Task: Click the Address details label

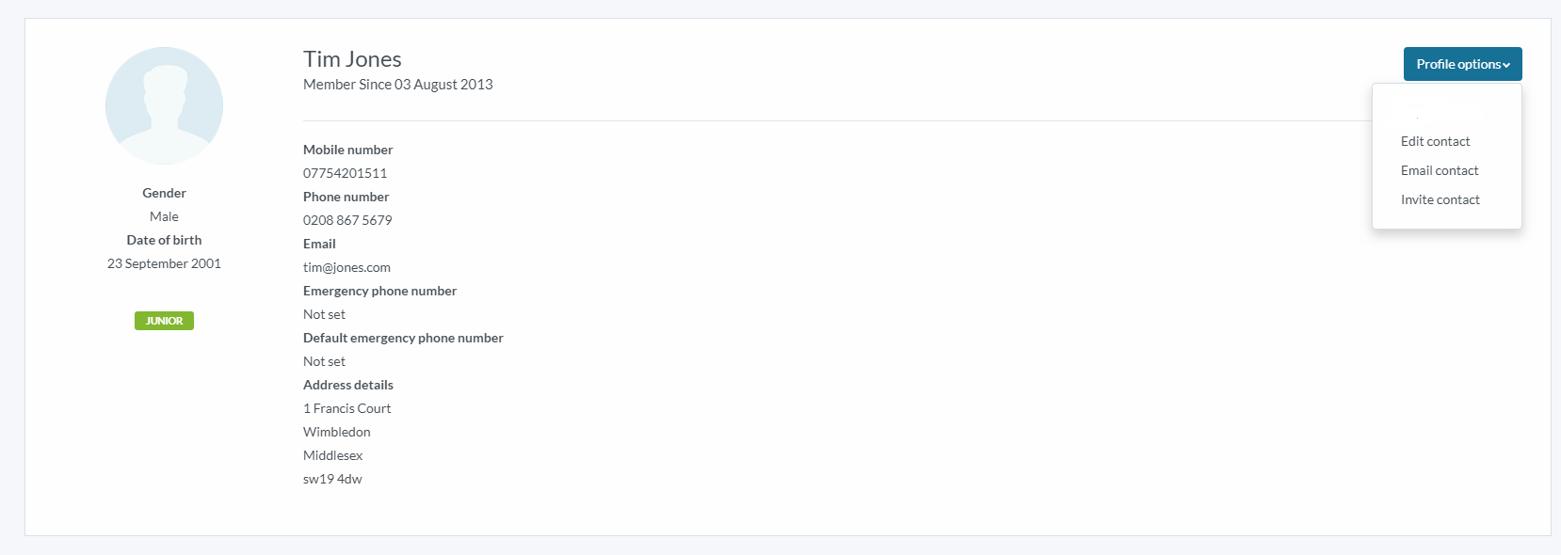Action: tap(347, 385)
